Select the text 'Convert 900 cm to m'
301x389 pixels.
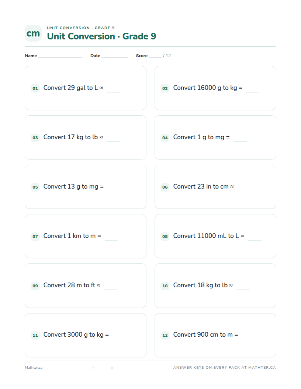pos(203,335)
